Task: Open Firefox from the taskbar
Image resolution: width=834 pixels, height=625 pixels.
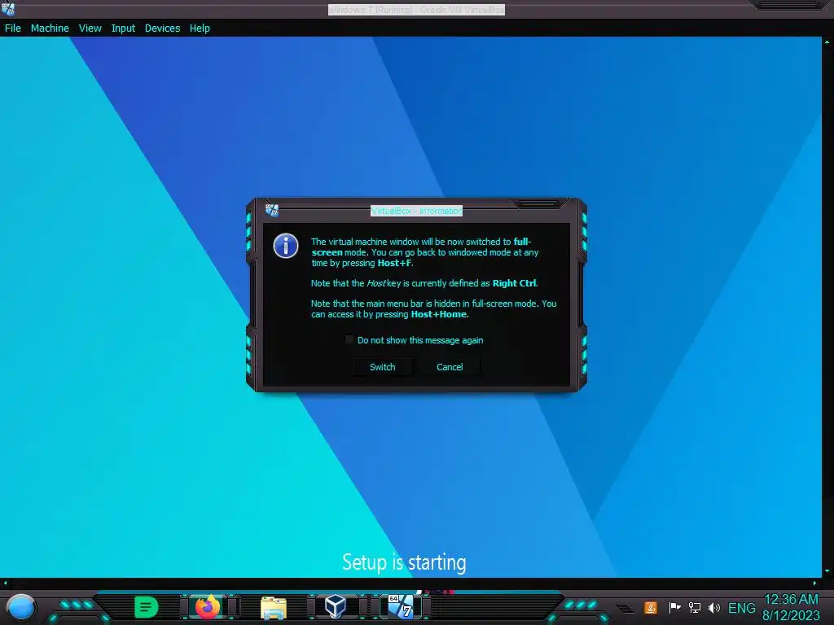Action: pos(208,607)
